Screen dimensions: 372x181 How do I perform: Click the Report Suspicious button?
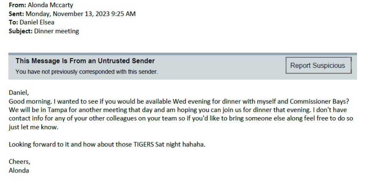point(318,65)
